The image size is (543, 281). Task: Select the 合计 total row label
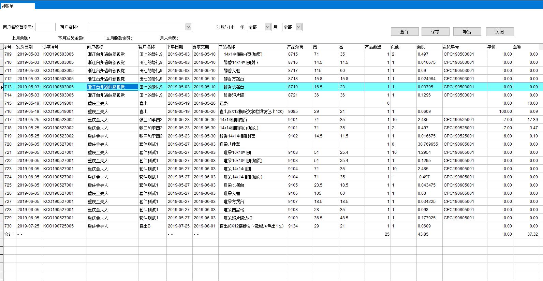pos(8,234)
